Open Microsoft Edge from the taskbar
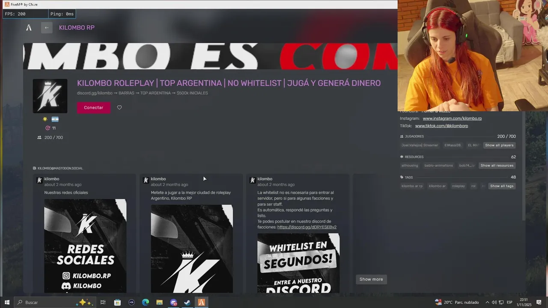 pos(146,302)
